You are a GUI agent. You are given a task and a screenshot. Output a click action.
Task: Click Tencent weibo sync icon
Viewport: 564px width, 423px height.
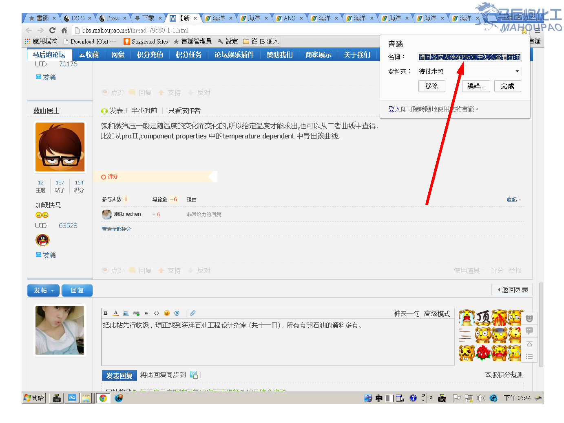(194, 375)
